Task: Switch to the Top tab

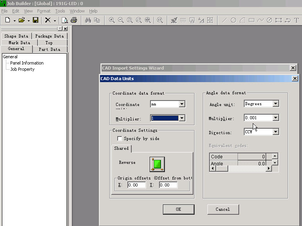Action: [x=49, y=43]
